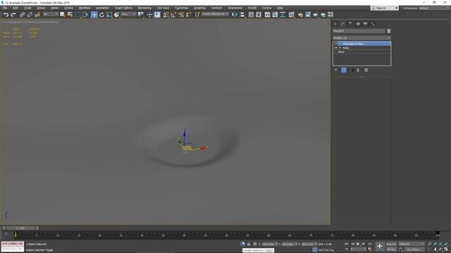The width and height of the screenshot is (451, 253).
Task: Open the Layer Explorer icon
Action: pyautogui.click(x=259, y=15)
